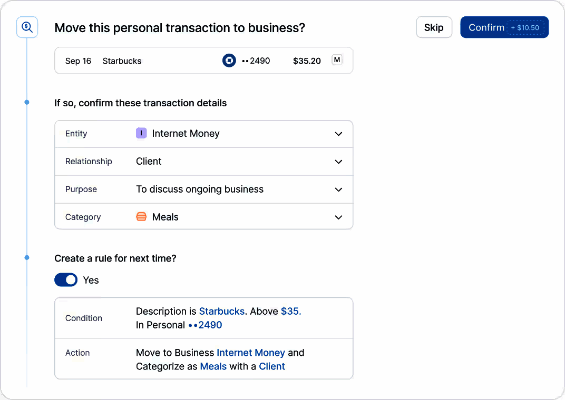565x400 pixels.
Task: Toggle rule creation for next time
Action: pos(66,279)
